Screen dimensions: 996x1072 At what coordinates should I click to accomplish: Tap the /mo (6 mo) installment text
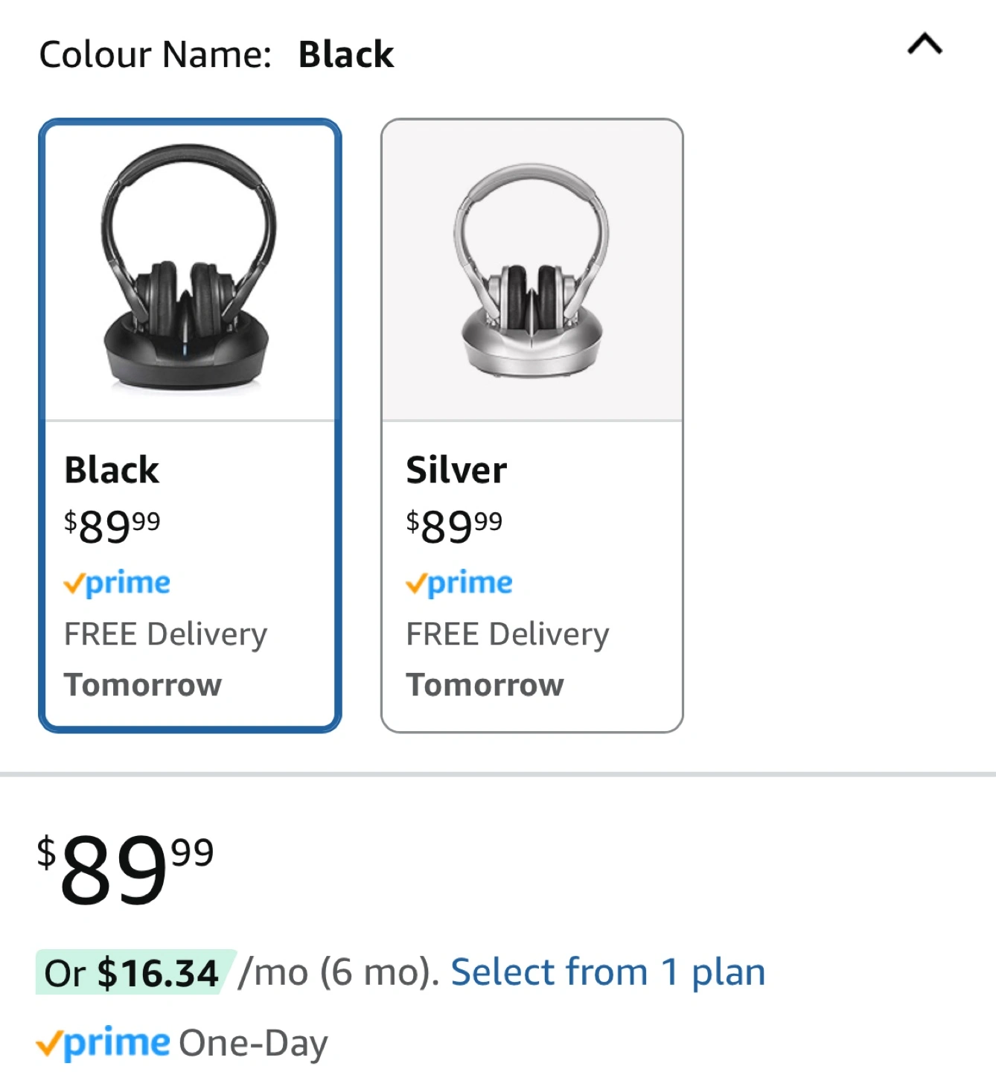point(339,972)
